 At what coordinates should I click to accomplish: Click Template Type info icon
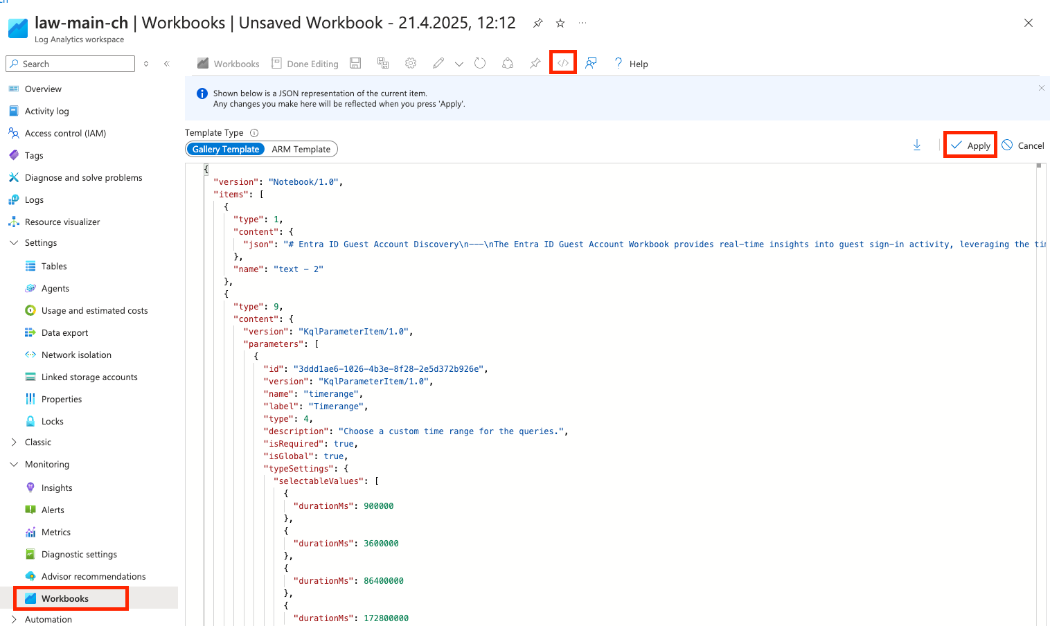coord(254,133)
